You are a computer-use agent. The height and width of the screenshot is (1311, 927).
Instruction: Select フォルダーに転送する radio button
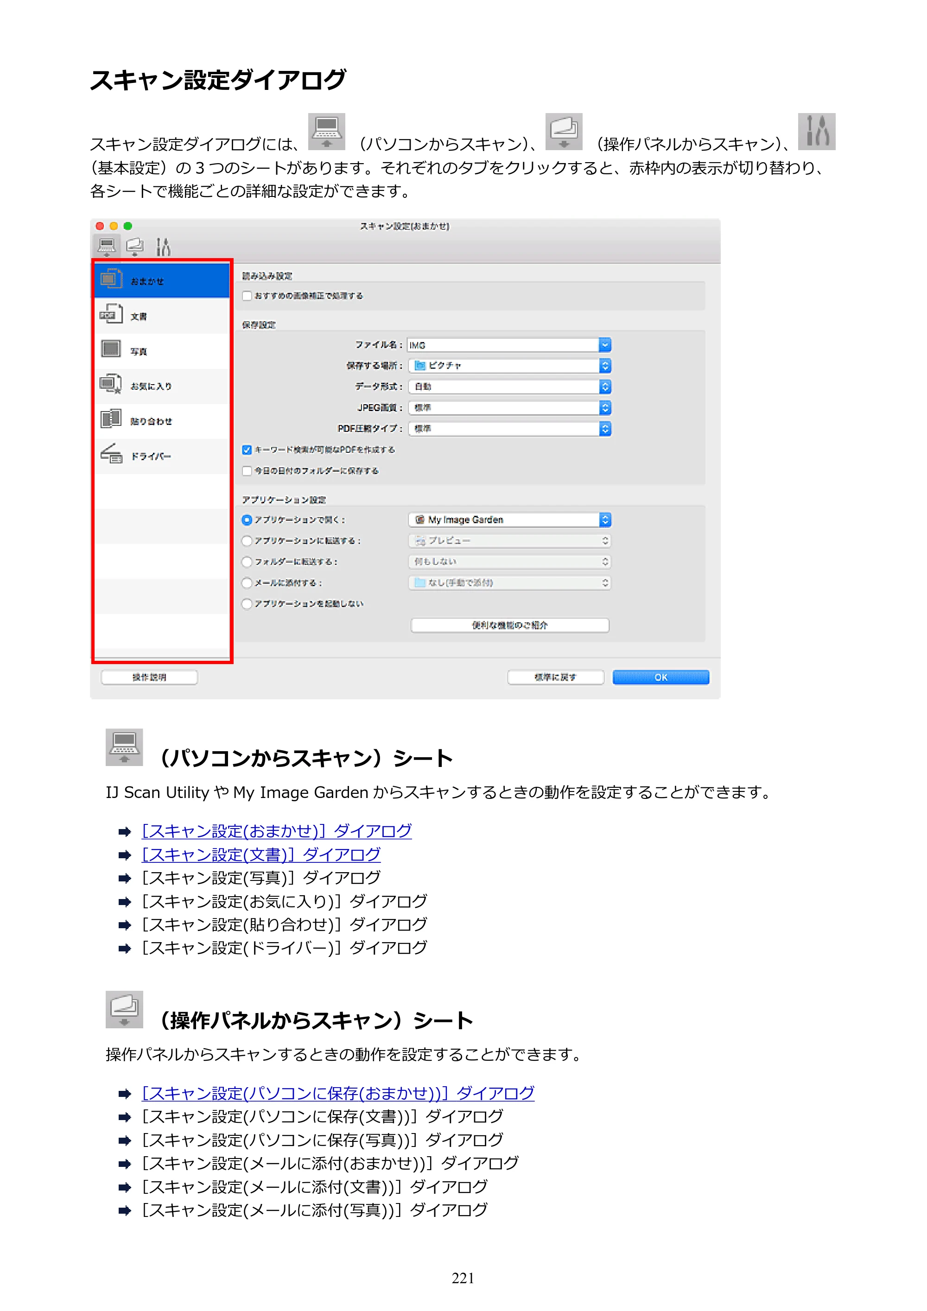(x=247, y=562)
